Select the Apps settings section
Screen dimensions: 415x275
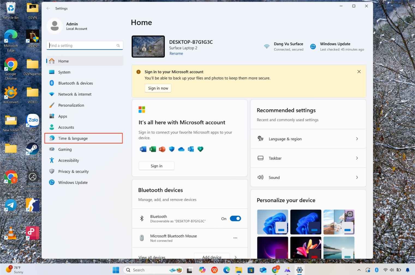62,116
